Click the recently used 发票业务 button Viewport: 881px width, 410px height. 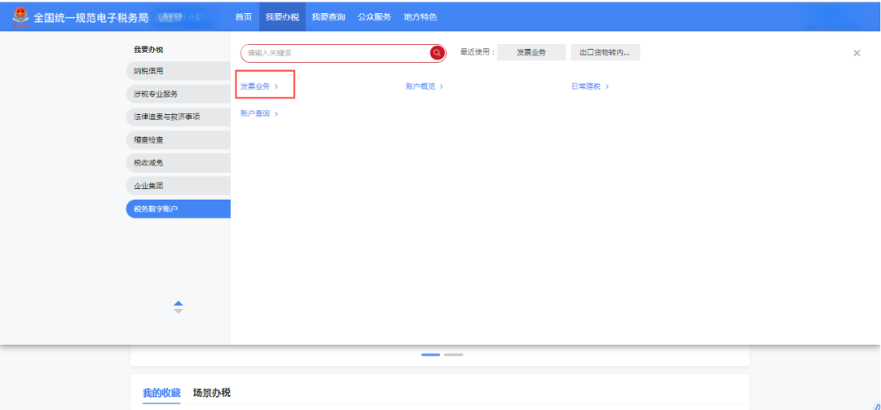pos(531,53)
